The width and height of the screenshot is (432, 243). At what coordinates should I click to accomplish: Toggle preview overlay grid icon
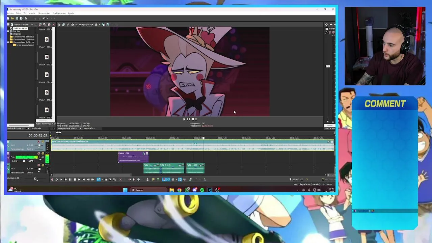tap(96, 25)
